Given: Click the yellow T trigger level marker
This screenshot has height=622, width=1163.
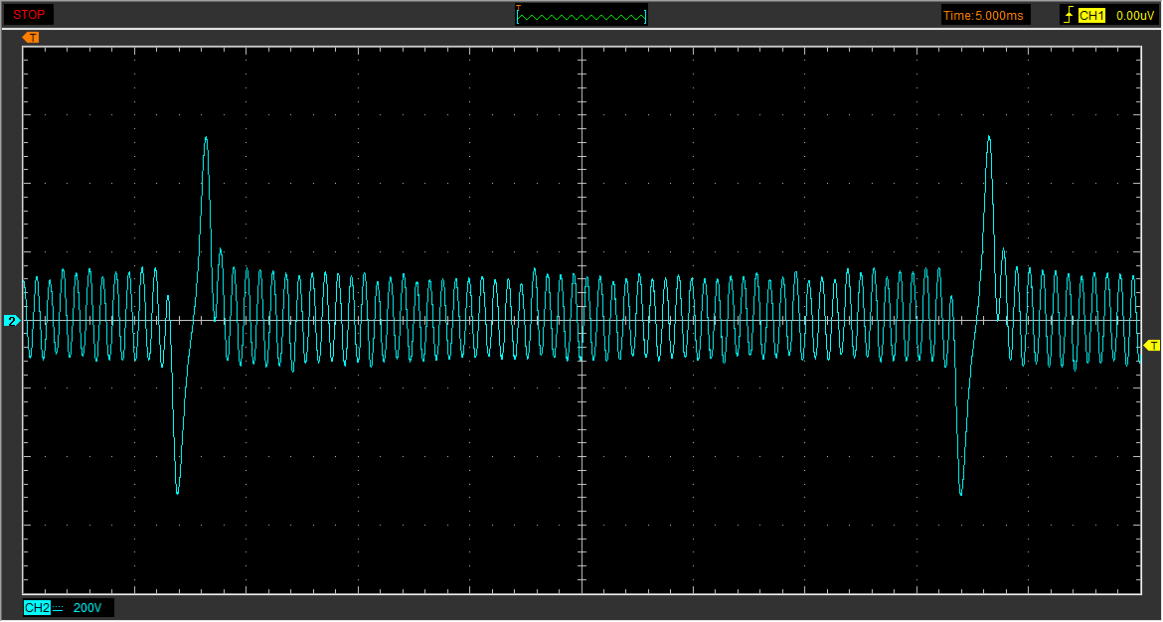Looking at the screenshot, I should 1152,345.
